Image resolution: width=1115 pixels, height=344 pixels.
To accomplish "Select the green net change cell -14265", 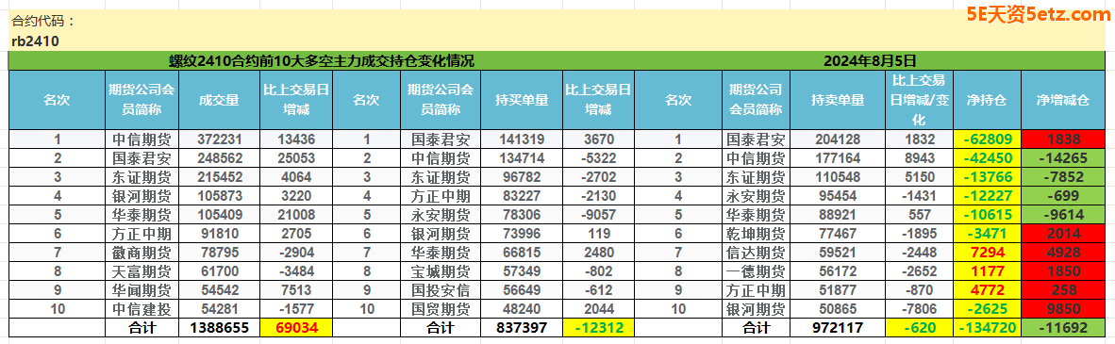I will point(1062,156).
